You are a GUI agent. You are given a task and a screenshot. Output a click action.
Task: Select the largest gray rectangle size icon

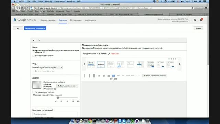[109, 76]
